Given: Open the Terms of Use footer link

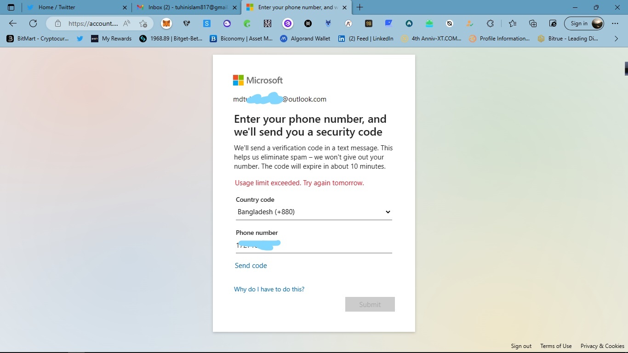Looking at the screenshot, I should tap(556, 346).
